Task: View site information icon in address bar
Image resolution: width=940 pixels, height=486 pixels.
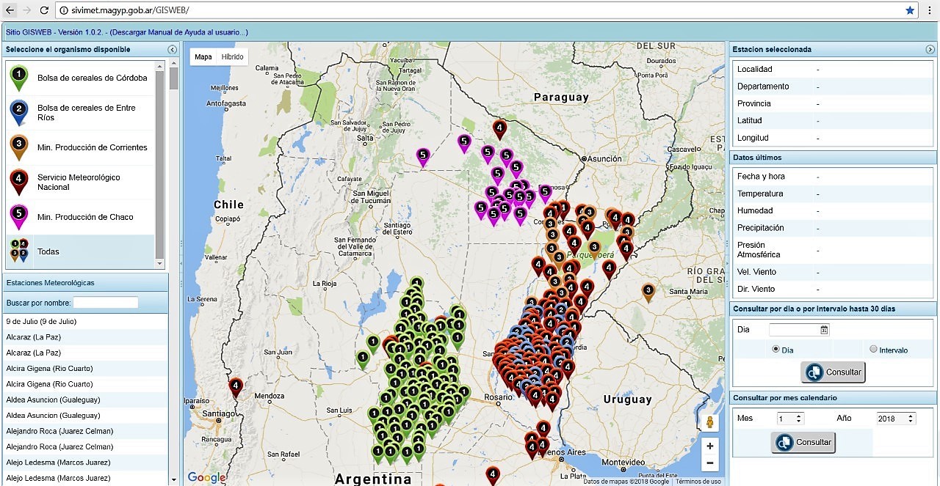Action: (64, 10)
